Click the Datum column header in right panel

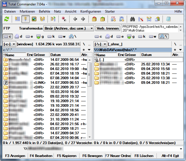tap(147, 55)
